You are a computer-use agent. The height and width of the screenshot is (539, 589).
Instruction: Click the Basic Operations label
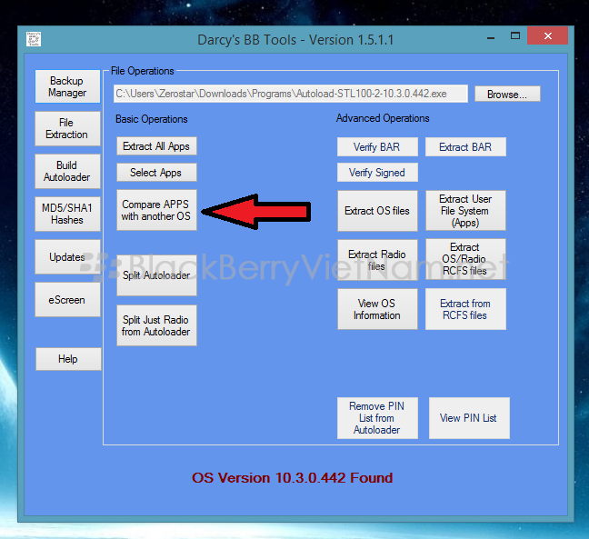click(x=152, y=119)
